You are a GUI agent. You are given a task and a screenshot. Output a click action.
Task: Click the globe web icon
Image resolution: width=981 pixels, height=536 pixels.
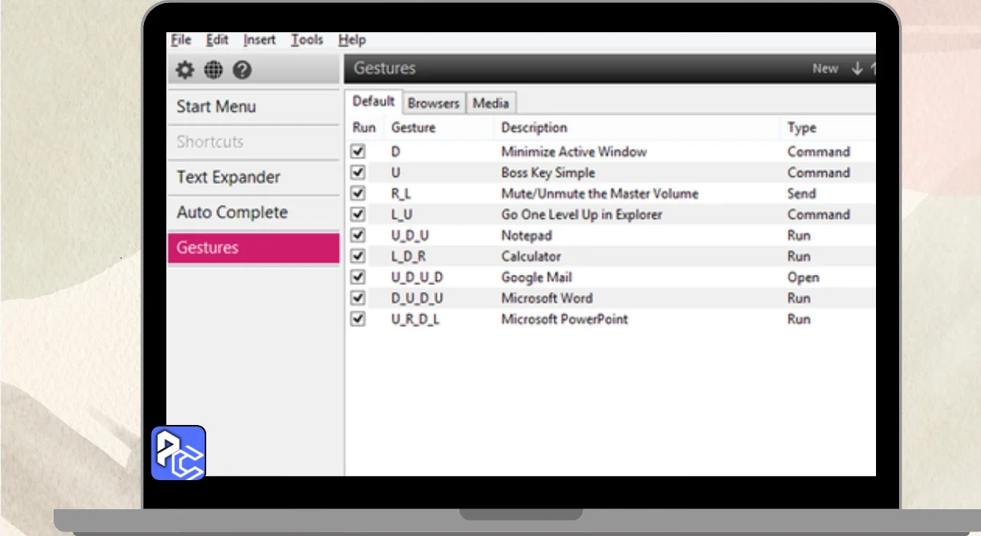coord(214,70)
